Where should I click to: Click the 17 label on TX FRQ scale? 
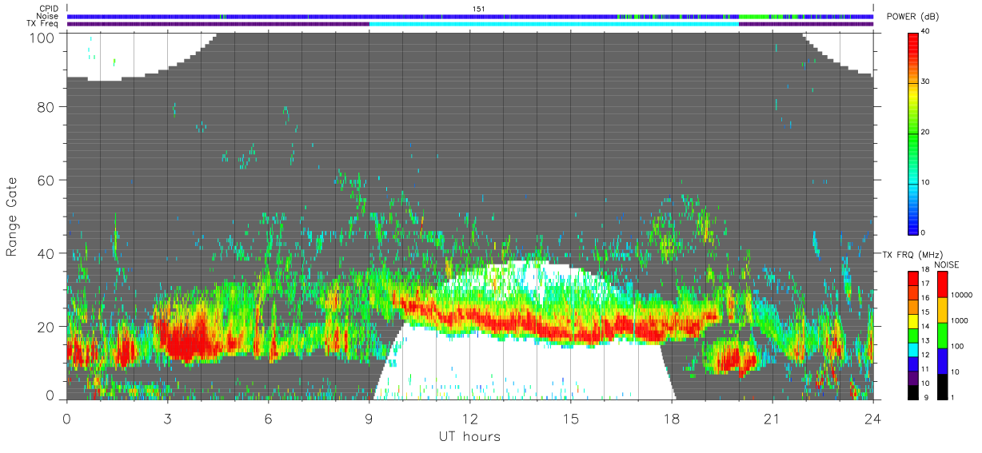click(927, 284)
